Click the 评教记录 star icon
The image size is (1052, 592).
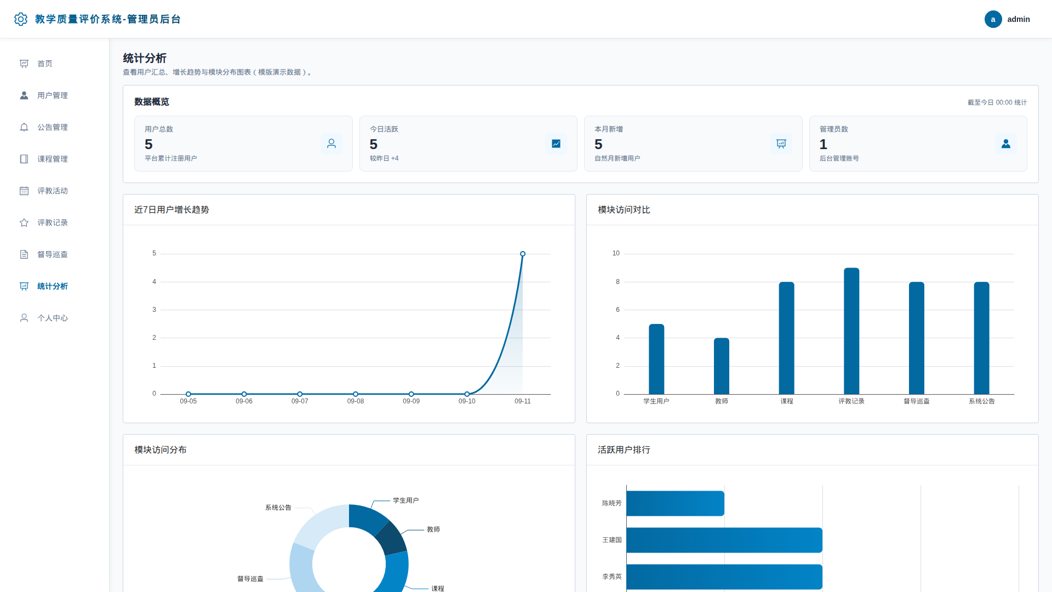[x=24, y=223]
